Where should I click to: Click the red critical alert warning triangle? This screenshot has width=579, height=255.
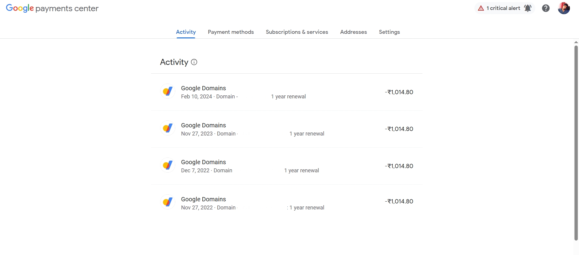click(x=481, y=8)
